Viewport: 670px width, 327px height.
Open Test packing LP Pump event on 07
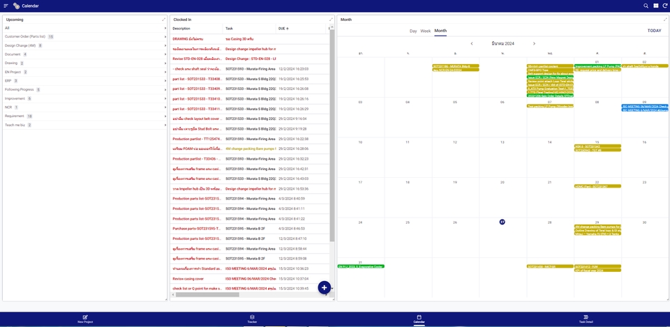550,106
